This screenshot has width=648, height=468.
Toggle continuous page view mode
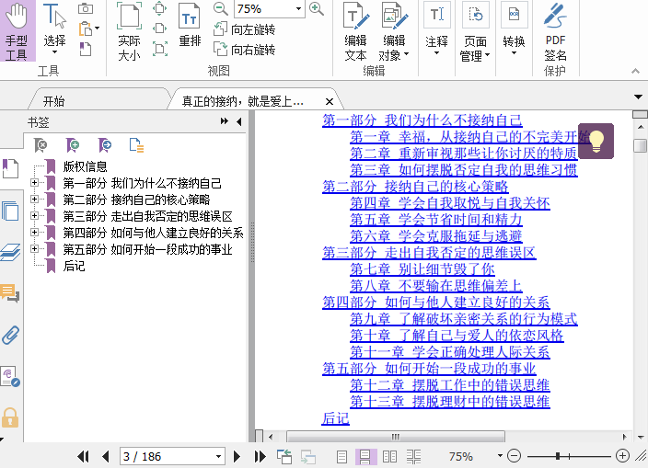tap(365, 456)
